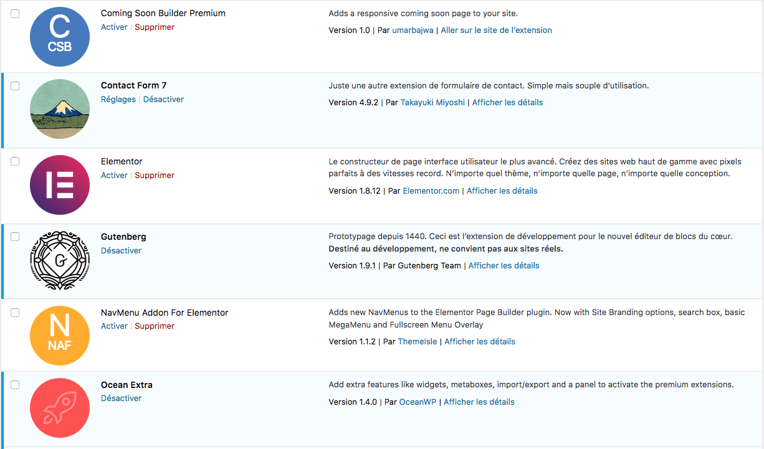Open the umarbajwa author link

coord(413,30)
